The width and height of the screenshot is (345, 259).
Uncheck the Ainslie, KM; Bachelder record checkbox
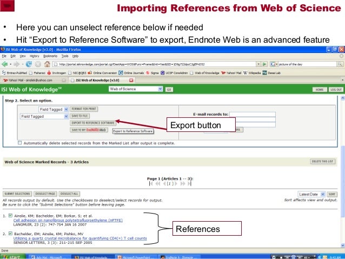(x=10, y=215)
